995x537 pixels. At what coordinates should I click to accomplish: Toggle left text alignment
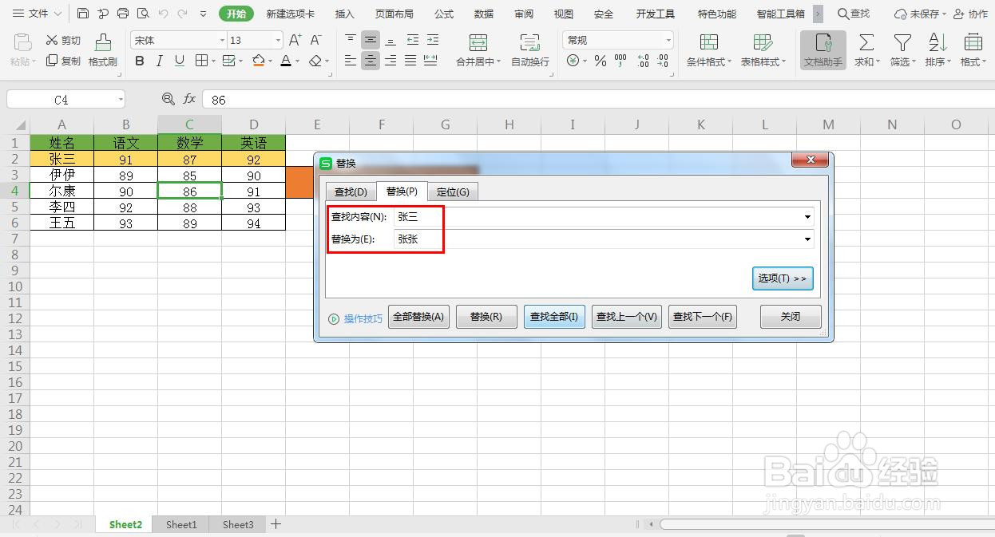click(x=351, y=61)
